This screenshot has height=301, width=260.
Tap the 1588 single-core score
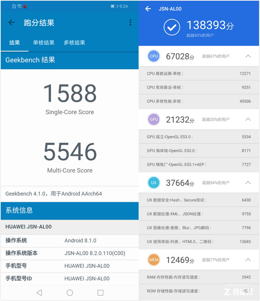click(x=70, y=93)
